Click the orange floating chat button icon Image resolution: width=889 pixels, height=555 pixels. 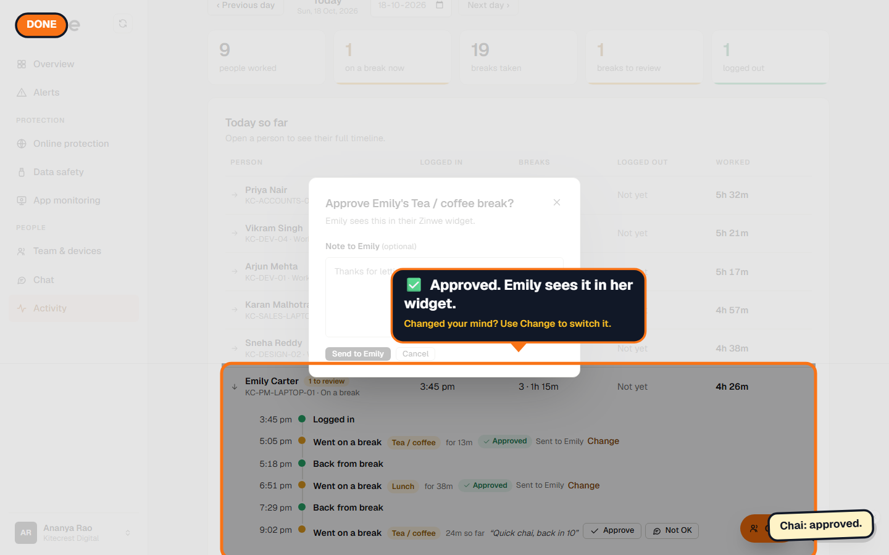754,528
